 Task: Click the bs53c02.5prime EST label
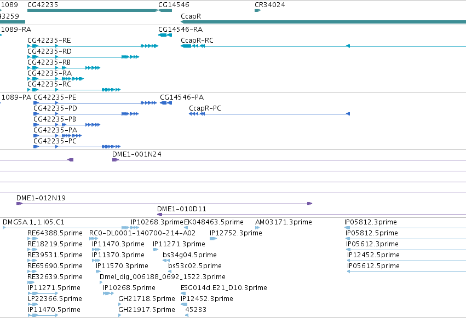(195, 266)
